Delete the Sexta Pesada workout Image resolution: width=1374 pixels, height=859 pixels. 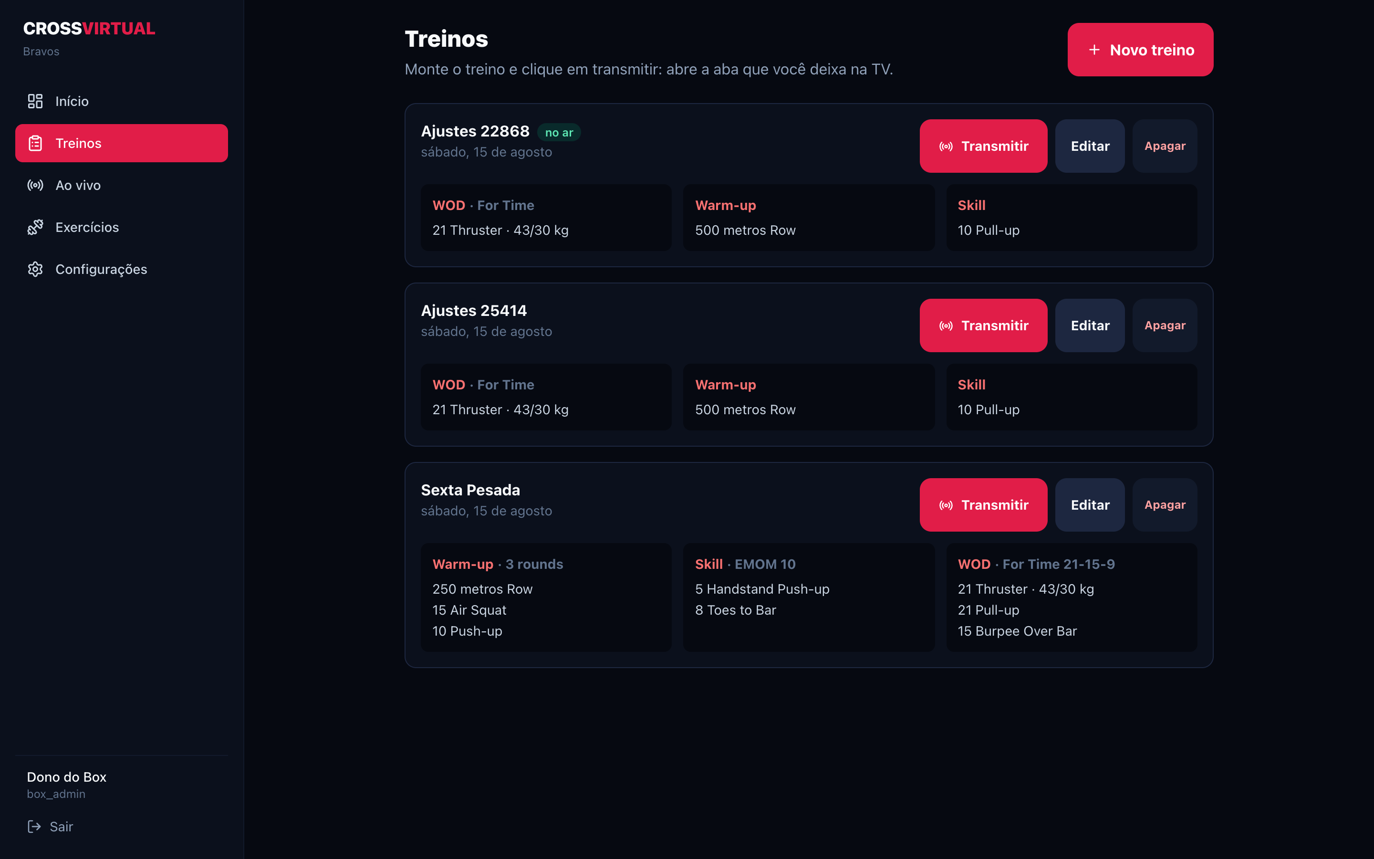[1165, 505]
